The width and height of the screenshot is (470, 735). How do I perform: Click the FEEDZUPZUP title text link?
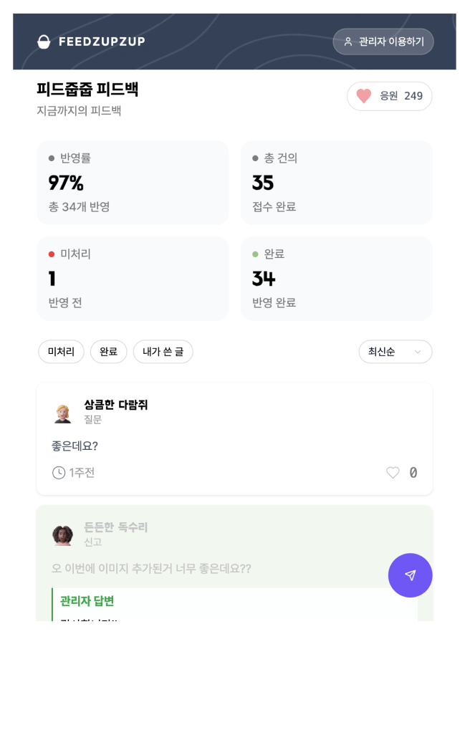click(x=102, y=42)
